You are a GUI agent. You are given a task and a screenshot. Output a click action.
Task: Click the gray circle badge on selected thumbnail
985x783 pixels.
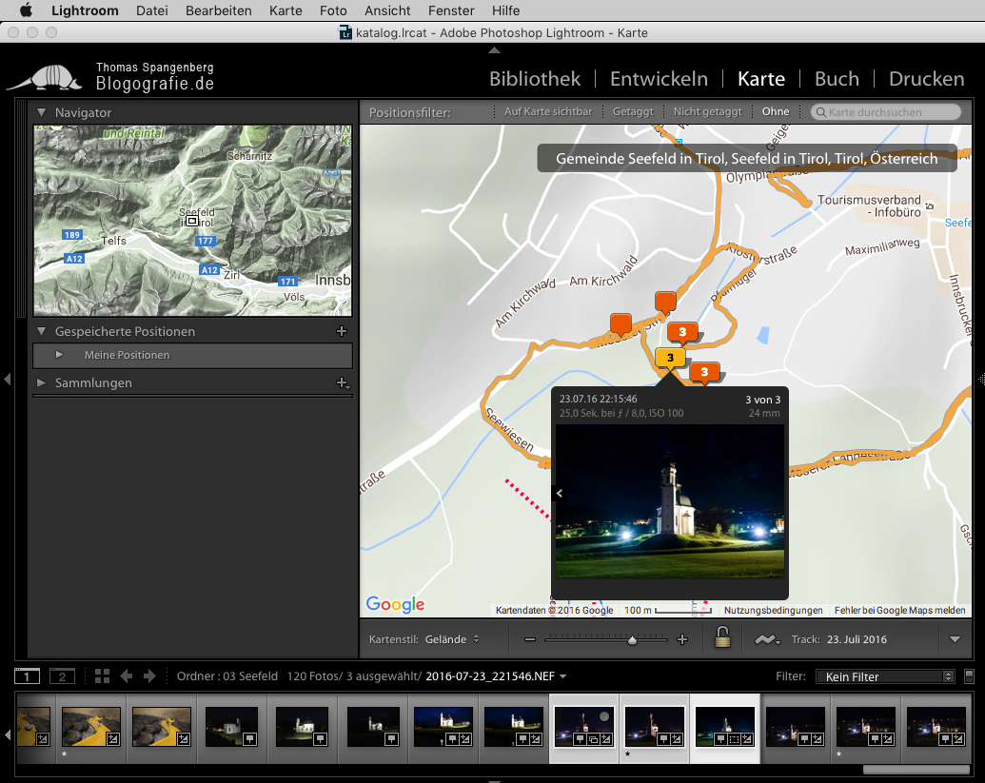coord(604,716)
